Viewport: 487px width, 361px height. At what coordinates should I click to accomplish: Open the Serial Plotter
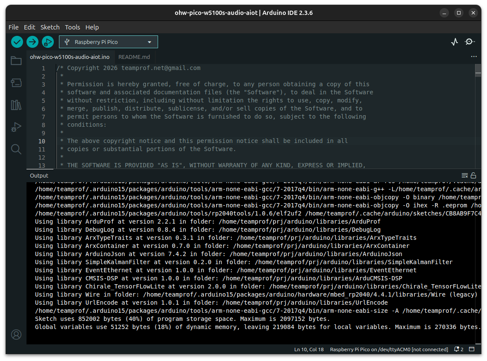(455, 42)
